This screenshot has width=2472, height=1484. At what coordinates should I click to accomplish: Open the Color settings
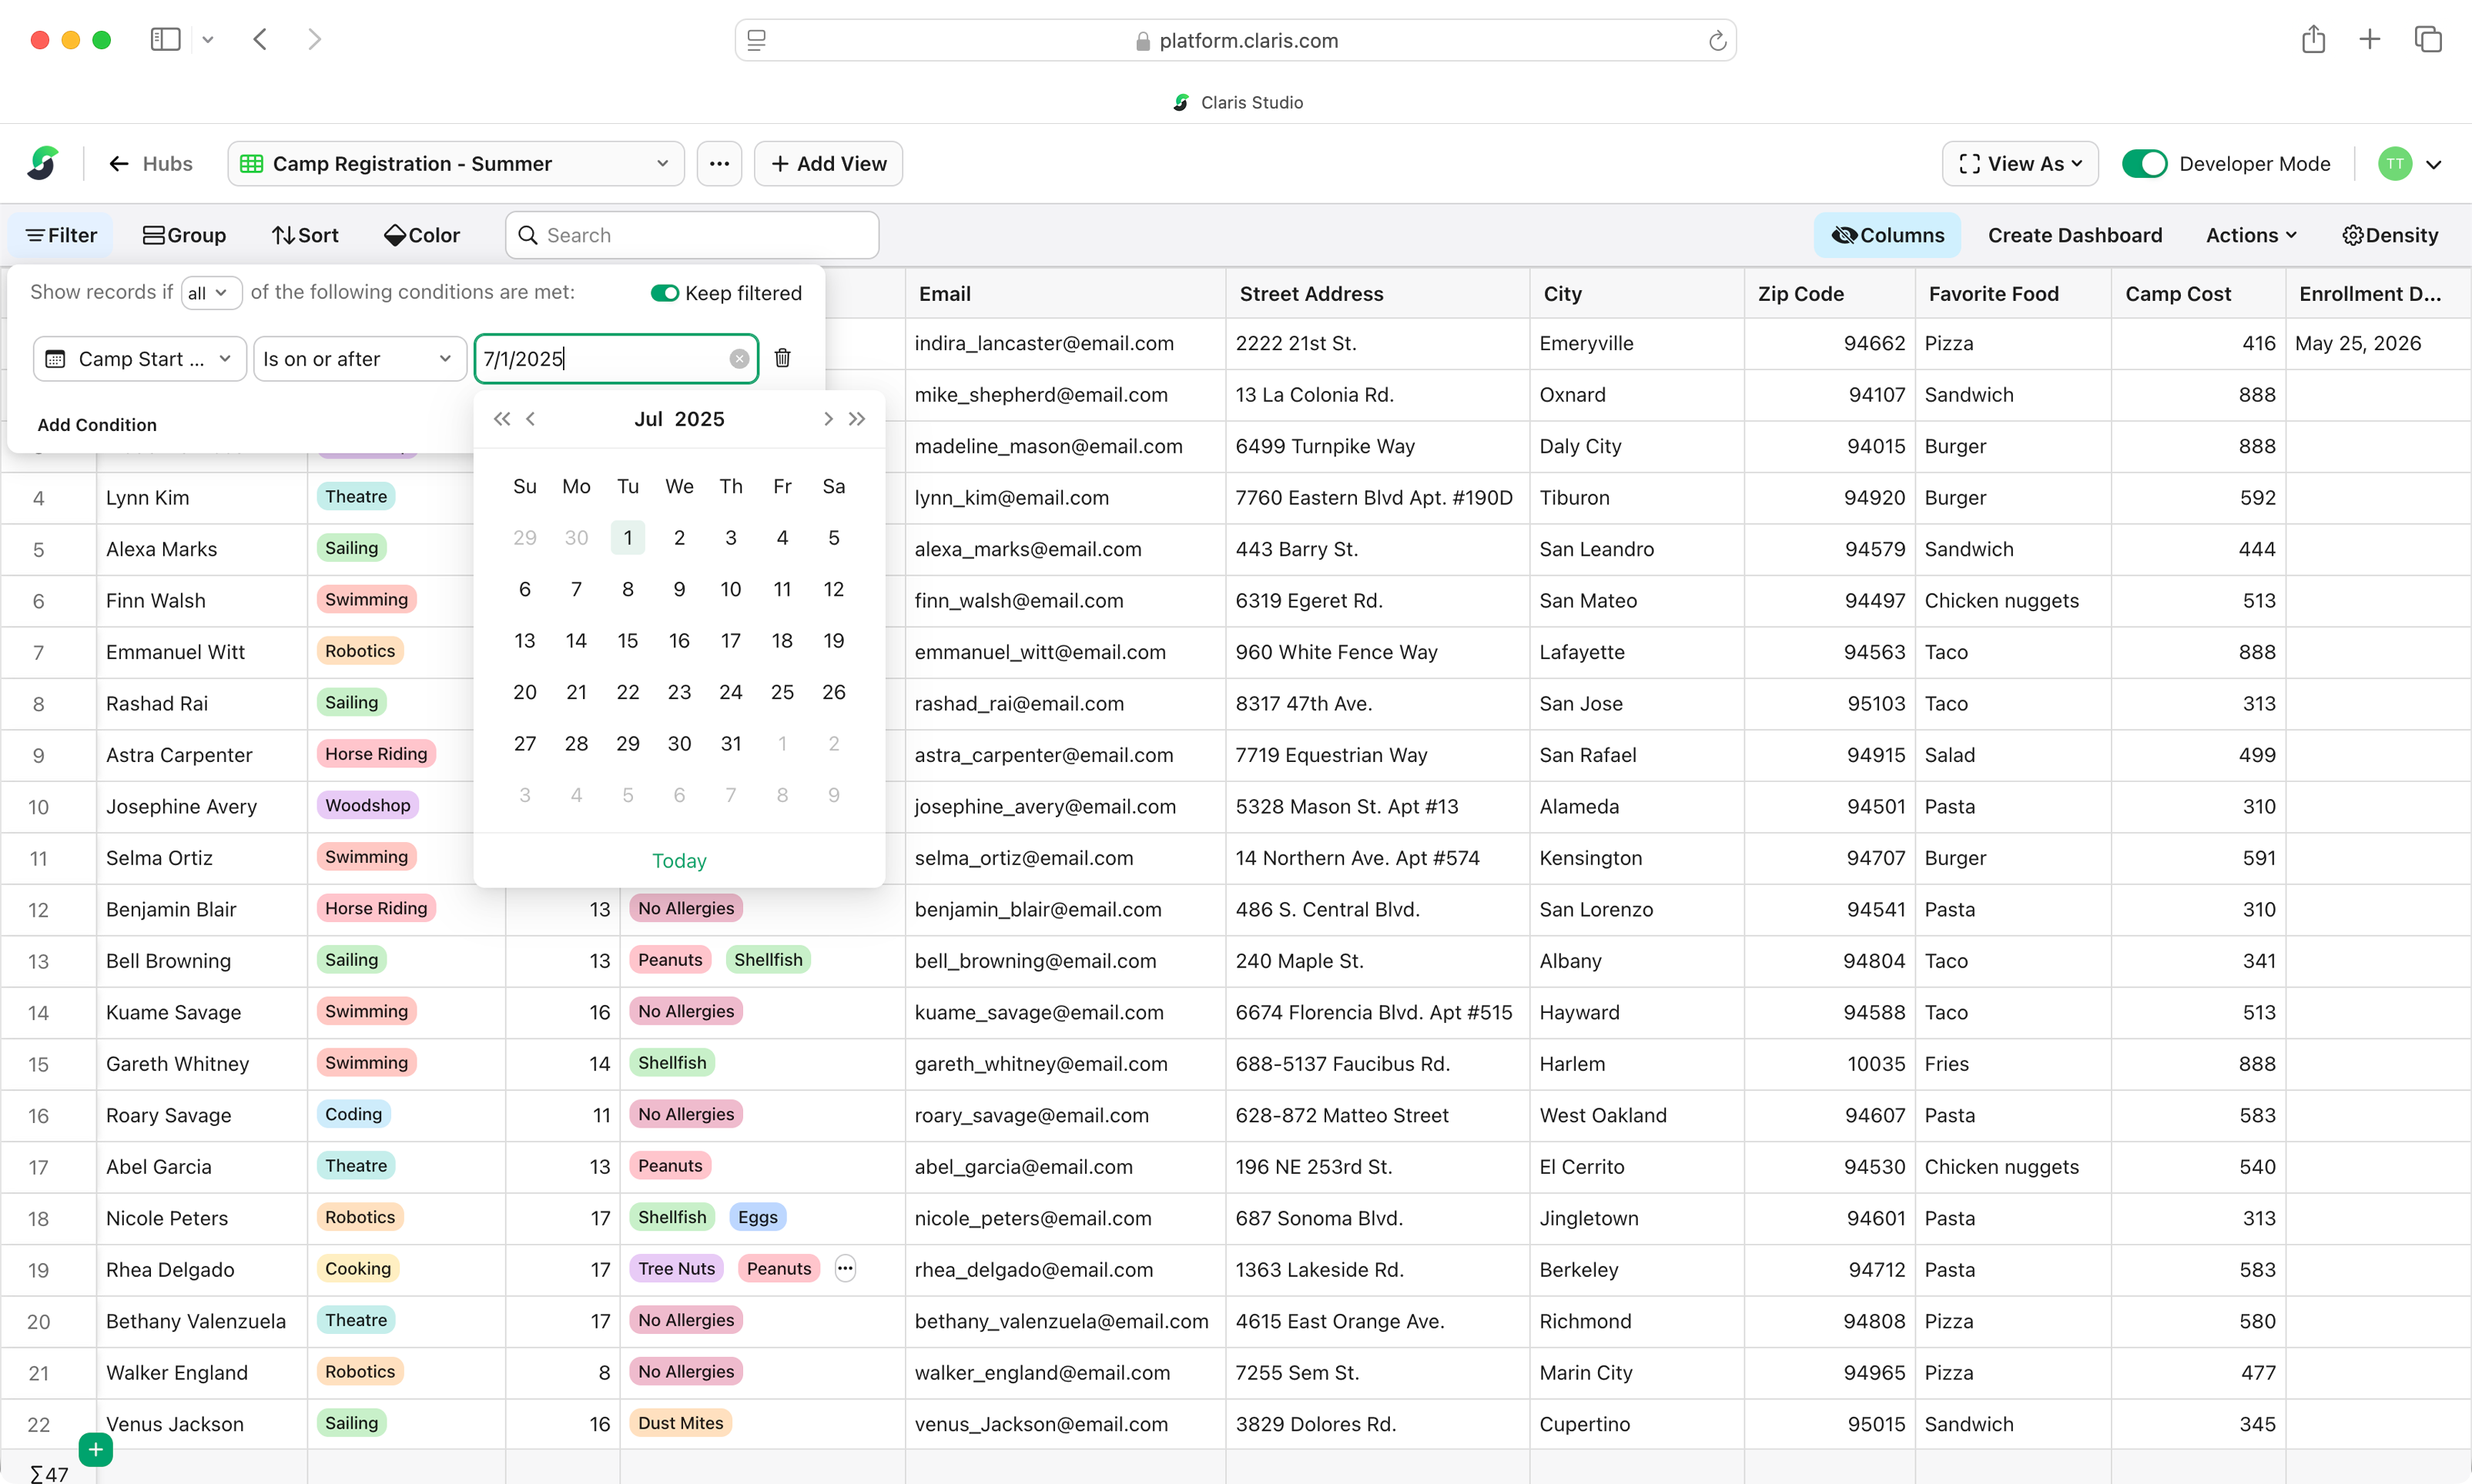pyautogui.click(x=421, y=235)
